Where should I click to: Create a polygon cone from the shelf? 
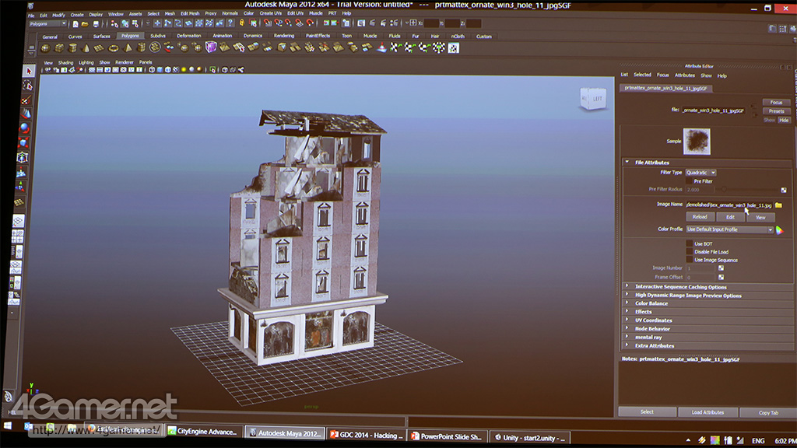86,47
